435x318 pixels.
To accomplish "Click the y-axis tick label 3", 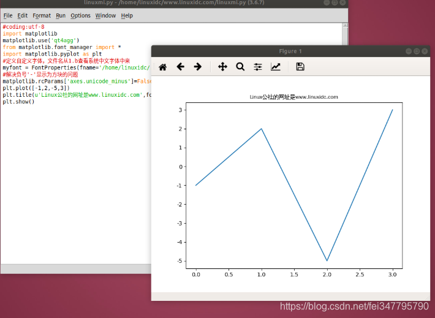I will pos(181,110).
